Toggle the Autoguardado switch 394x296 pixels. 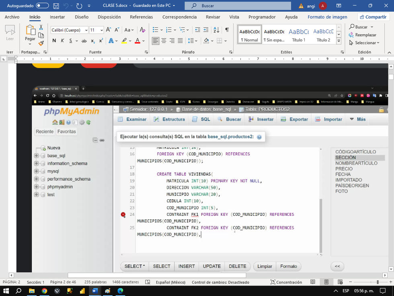(42, 6)
